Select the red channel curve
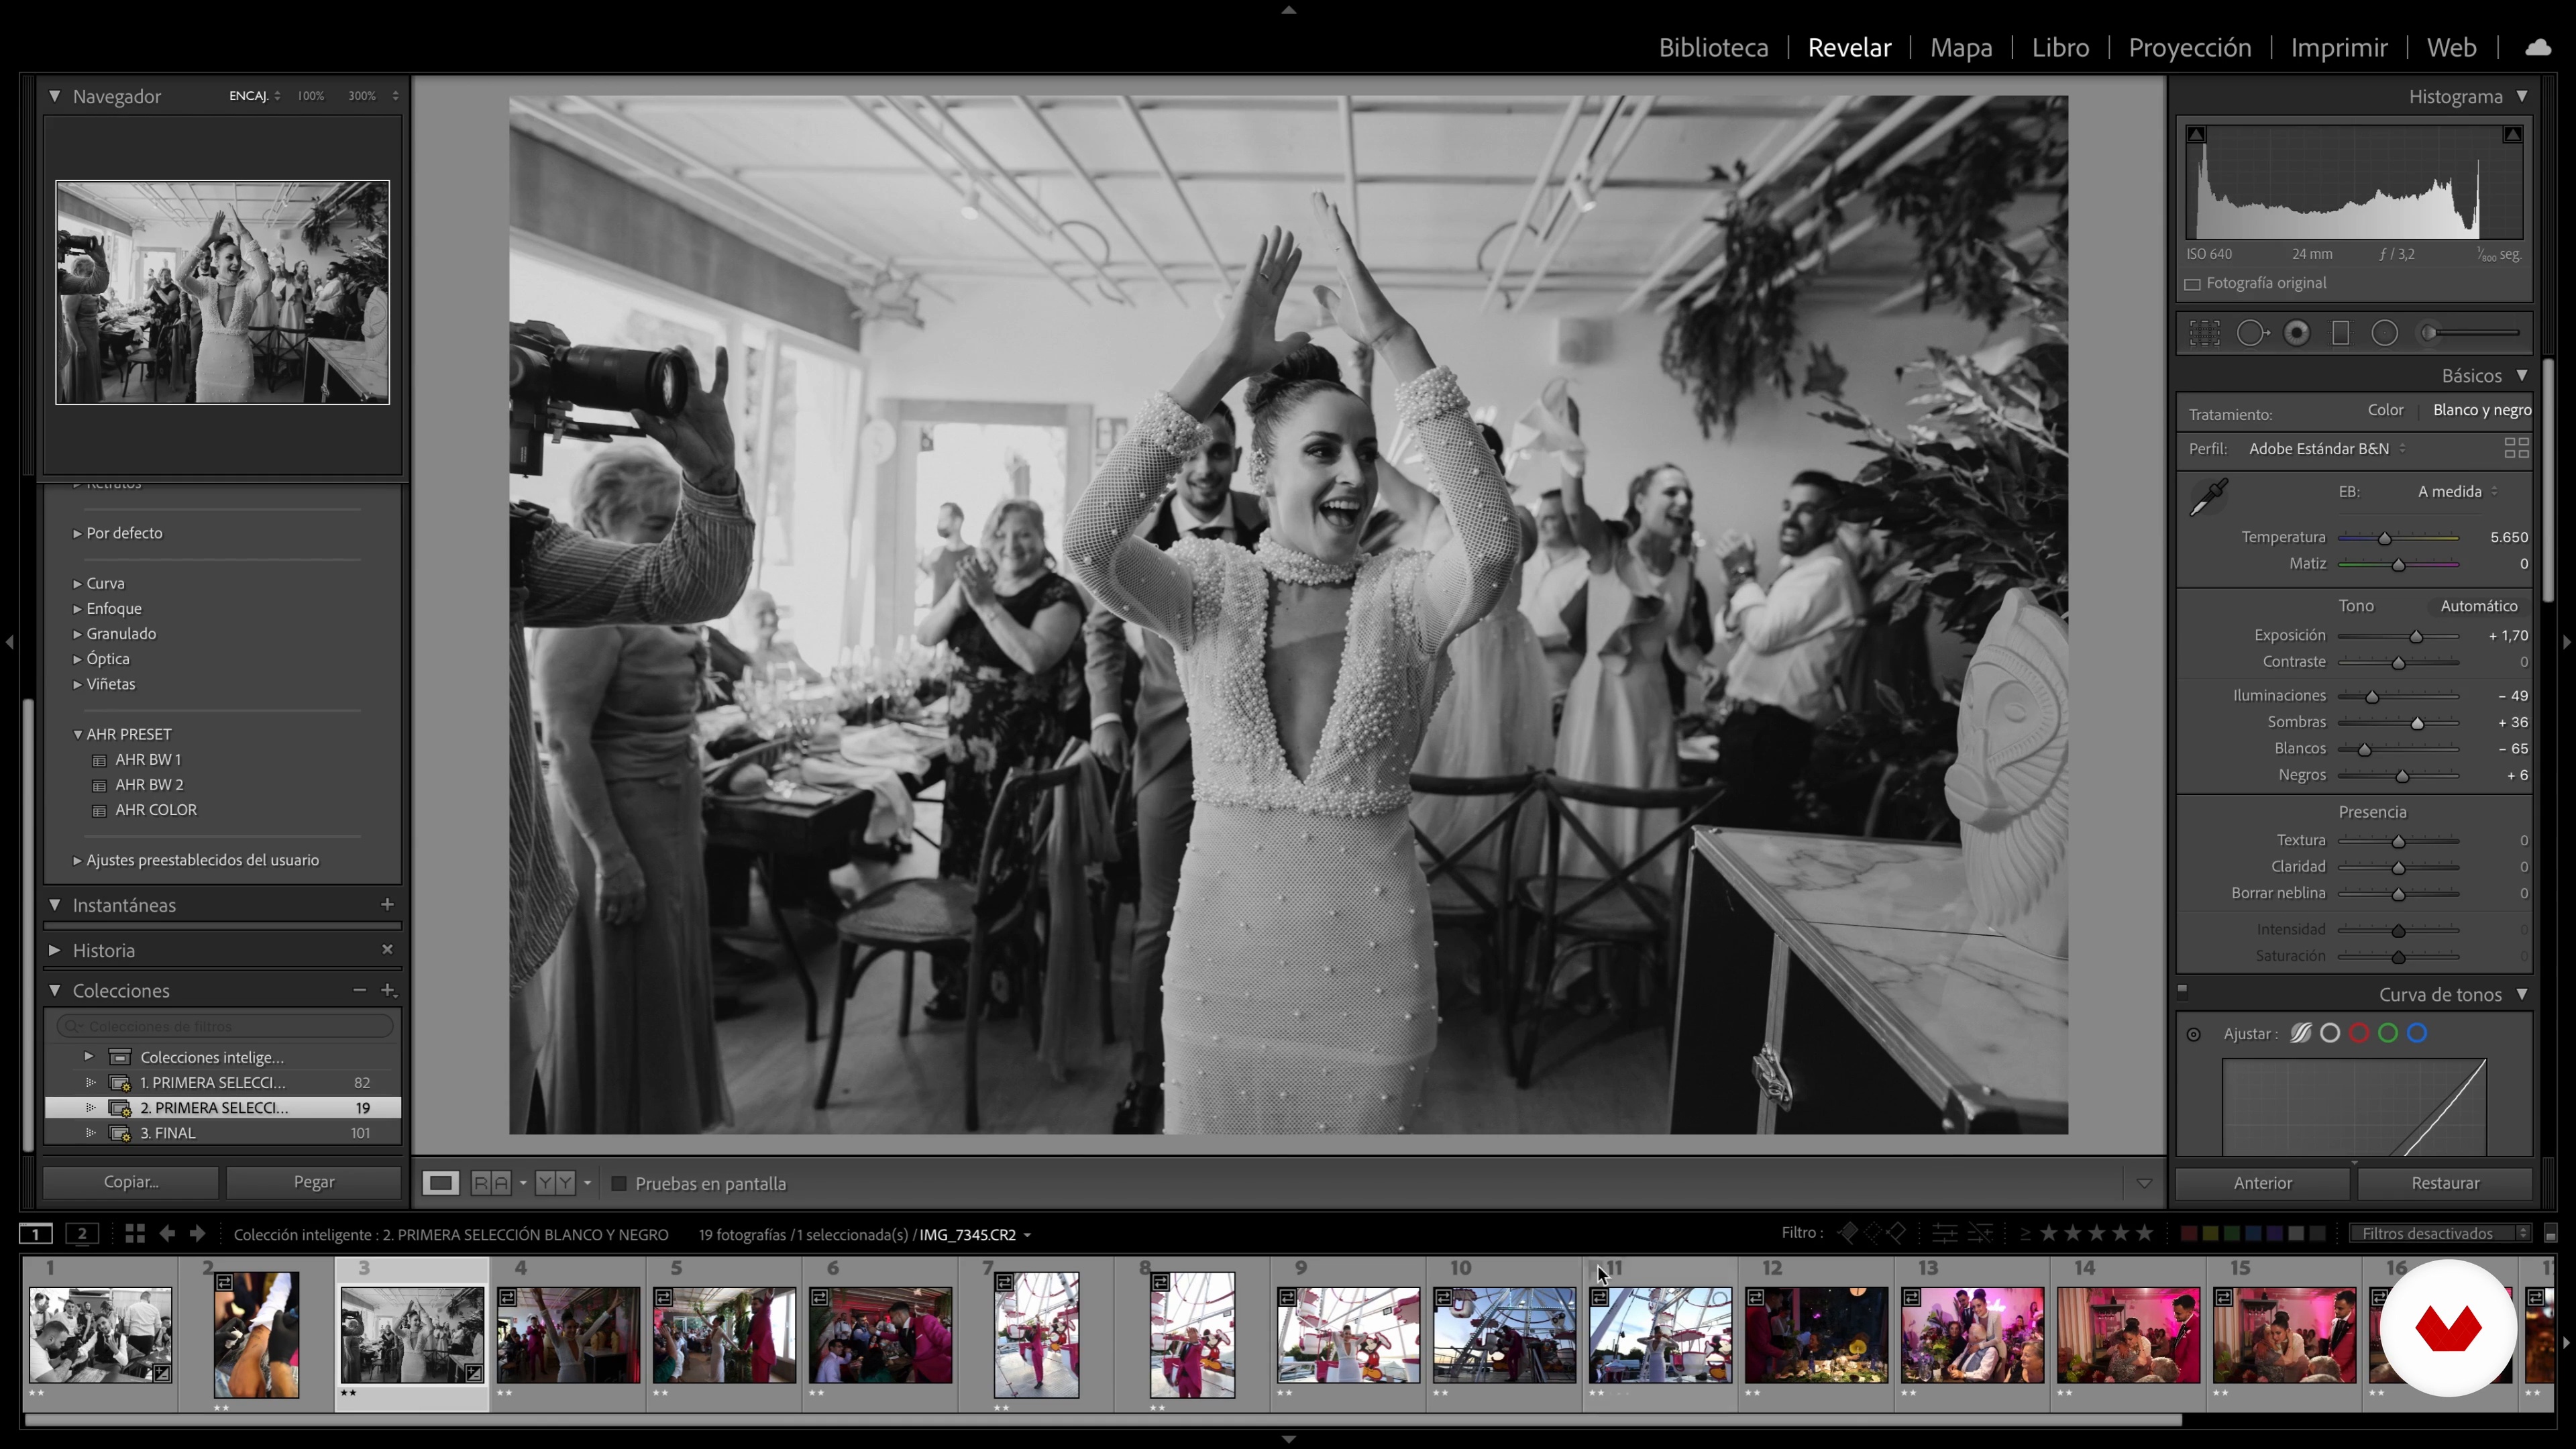Viewport: 2576px width, 1449px height. coord(2359,1033)
